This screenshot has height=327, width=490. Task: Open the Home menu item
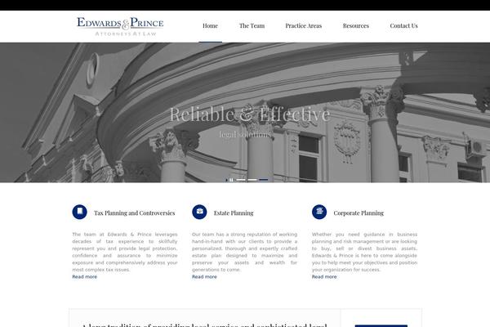pos(210,25)
